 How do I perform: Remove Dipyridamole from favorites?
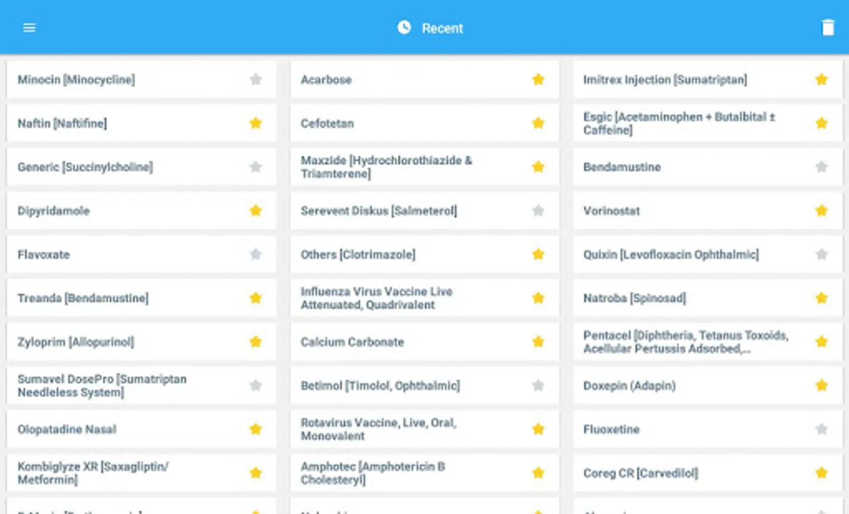coord(255,210)
